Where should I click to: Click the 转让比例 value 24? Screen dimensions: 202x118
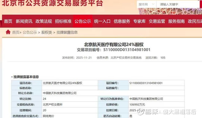pyautogui.click(x=44, y=99)
